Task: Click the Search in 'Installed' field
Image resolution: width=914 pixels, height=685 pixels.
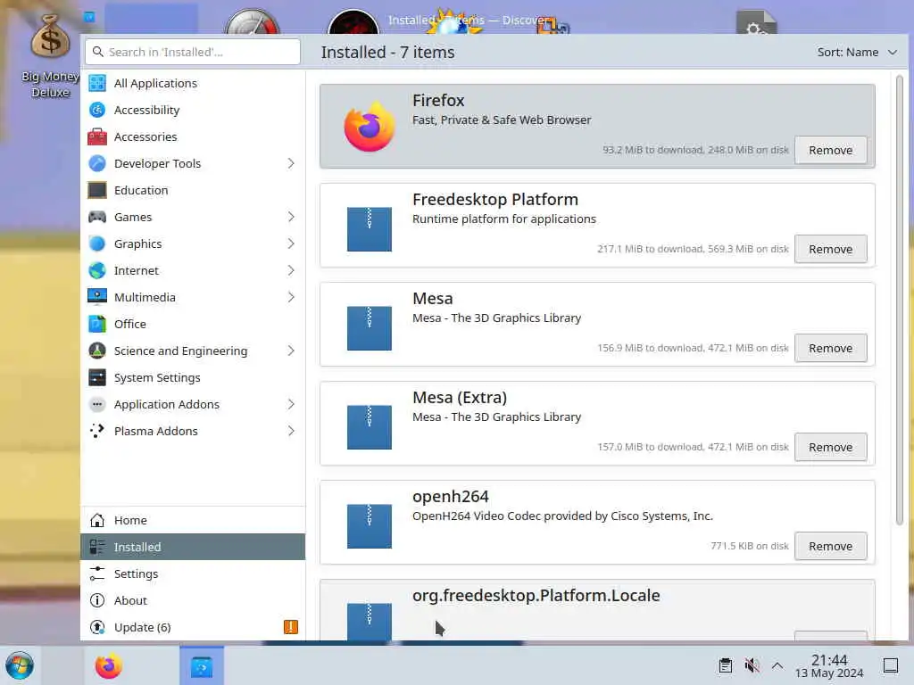Action: pyautogui.click(x=193, y=53)
